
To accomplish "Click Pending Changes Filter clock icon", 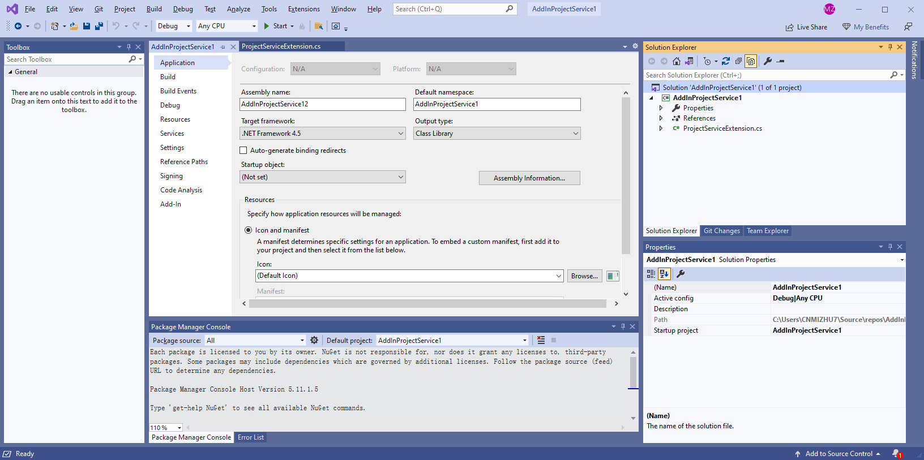I will tap(708, 61).
